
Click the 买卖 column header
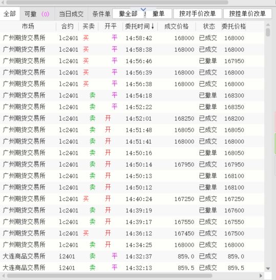click(89, 27)
